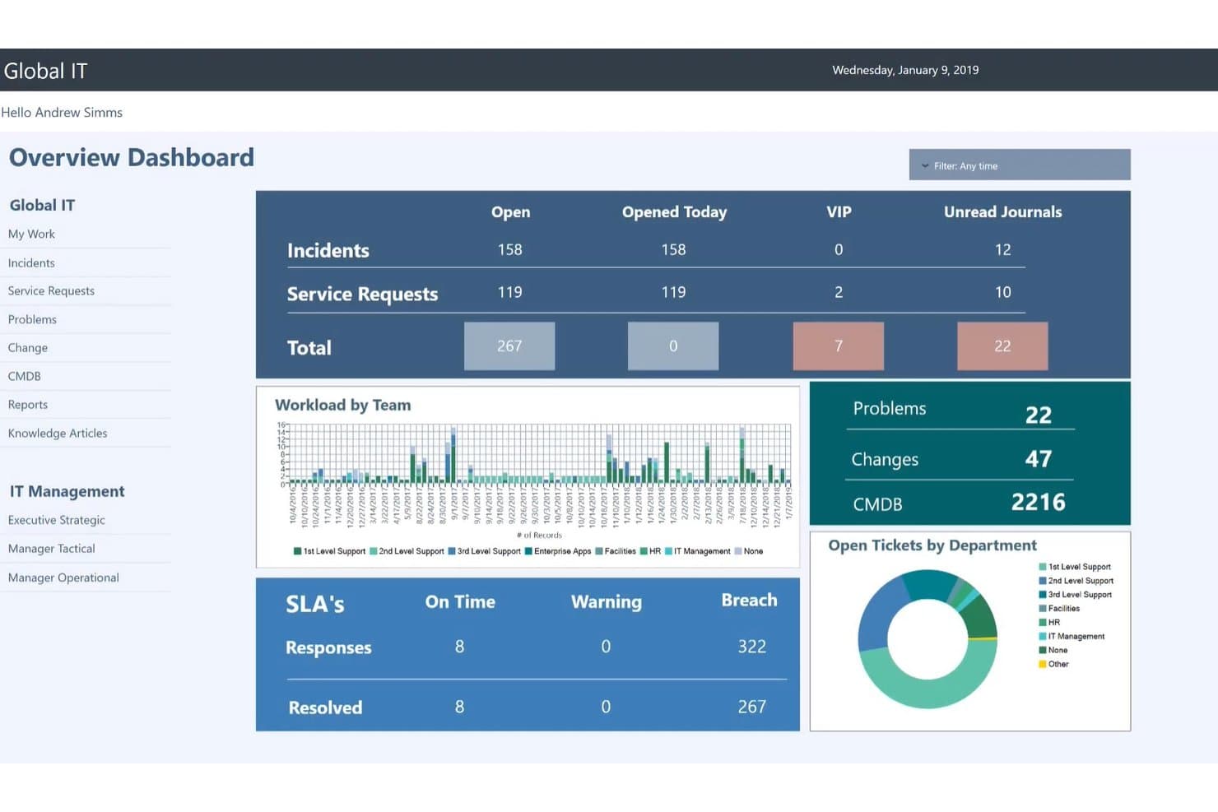Image resolution: width=1218 pixels, height=812 pixels.
Task: Click Total Unread Journals tile showing 22
Action: [1002, 346]
